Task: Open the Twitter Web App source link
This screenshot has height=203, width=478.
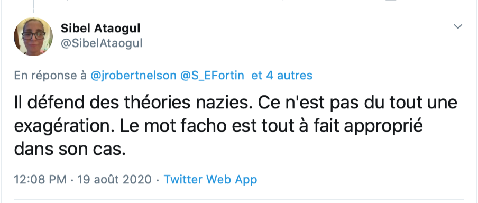Action: tap(210, 179)
